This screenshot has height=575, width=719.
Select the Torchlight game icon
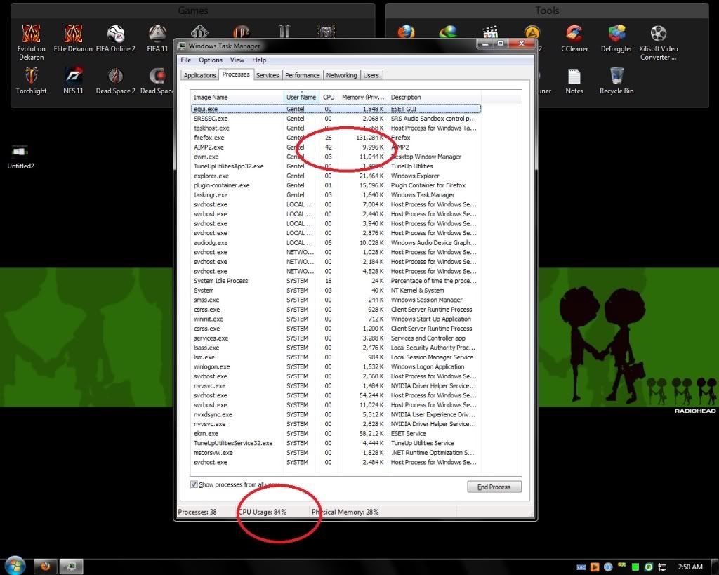(x=31, y=81)
